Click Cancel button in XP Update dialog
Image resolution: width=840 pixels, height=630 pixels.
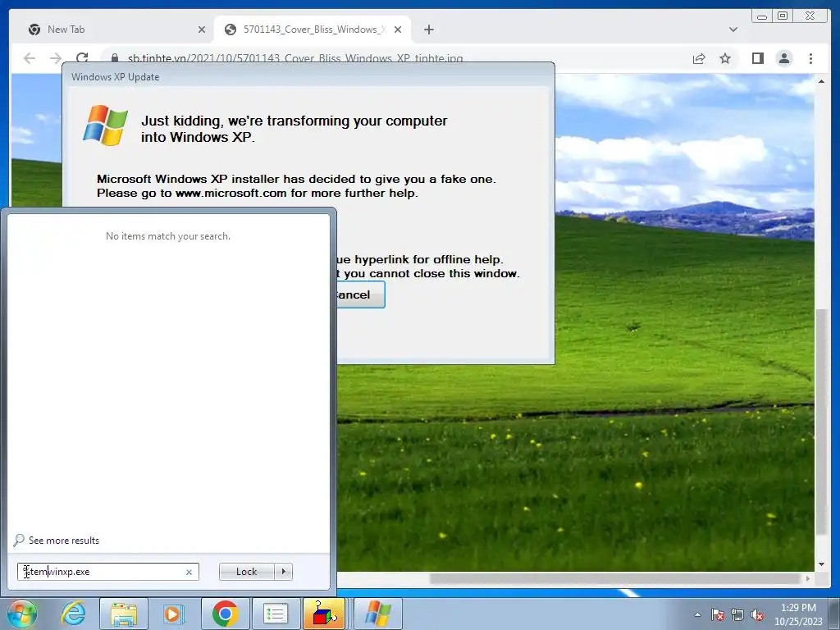(361, 294)
